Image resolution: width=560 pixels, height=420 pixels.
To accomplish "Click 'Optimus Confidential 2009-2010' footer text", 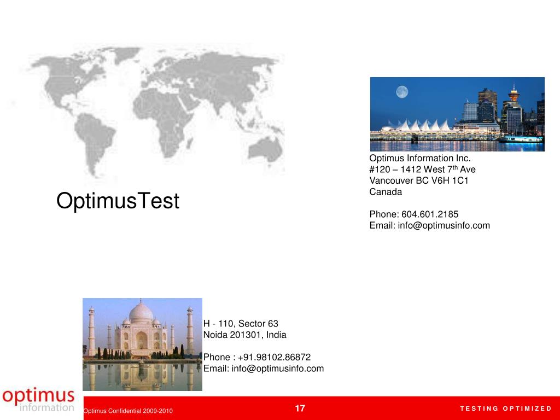I will pyautogui.click(x=128, y=411).
